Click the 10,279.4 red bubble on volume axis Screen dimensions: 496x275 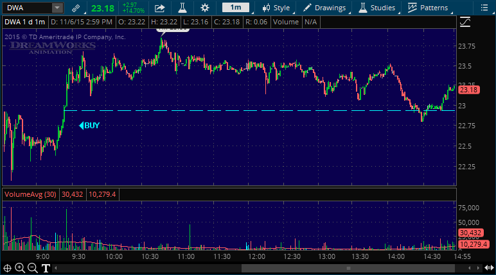tap(474, 244)
